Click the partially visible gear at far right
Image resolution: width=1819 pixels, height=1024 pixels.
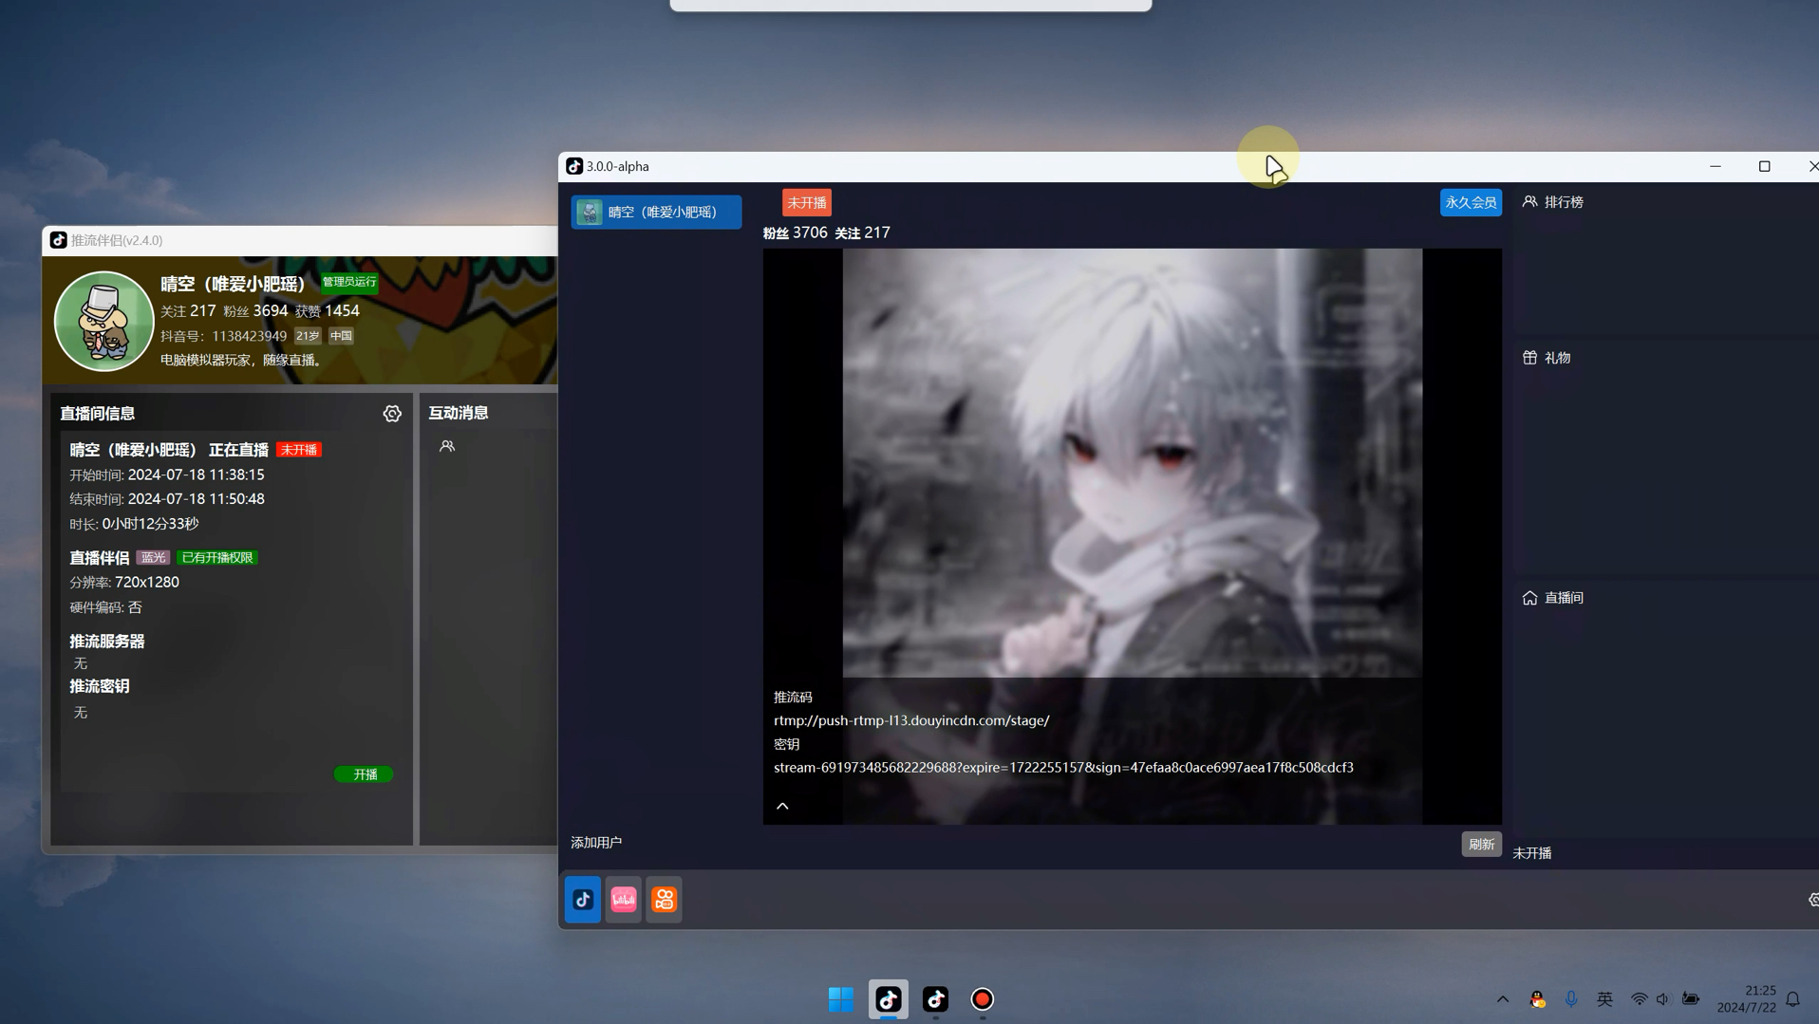pos(1813,900)
